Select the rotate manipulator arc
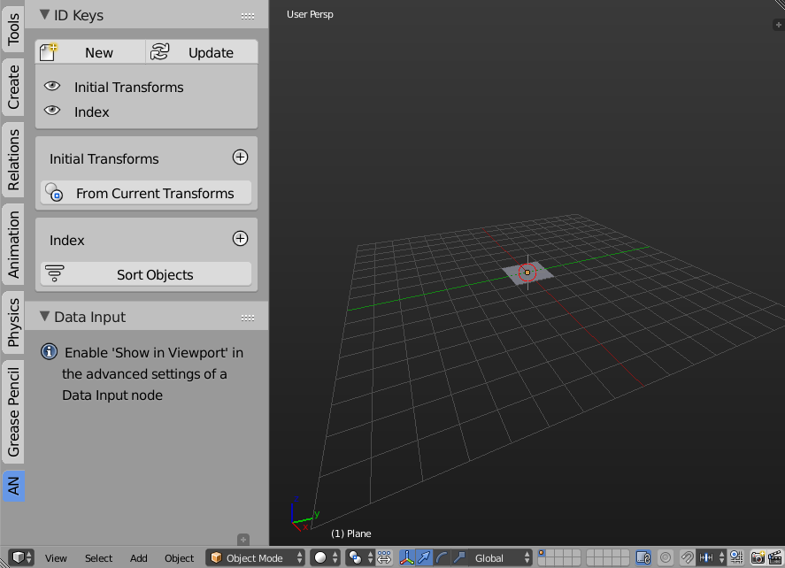This screenshot has width=785, height=568. 442,557
